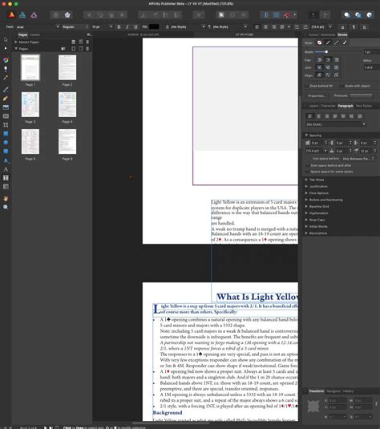Switch to the Affinity Publisher persona icon
Image resolution: width=380 pixels, height=429 pixels.
tap(11, 14)
